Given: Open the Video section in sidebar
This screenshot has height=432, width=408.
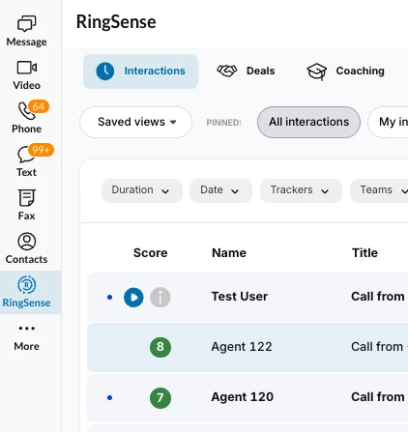Looking at the screenshot, I should click(x=26, y=74).
